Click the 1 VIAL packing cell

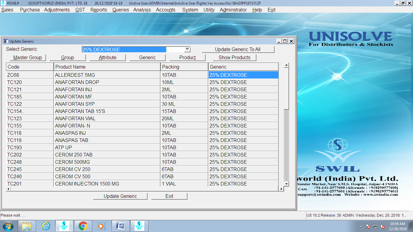(x=184, y=184)
